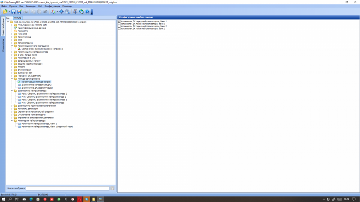Click ECKT03H5 status bar entry
The width and height of the screenshot is (360, 202).
[x=43, y=195]
